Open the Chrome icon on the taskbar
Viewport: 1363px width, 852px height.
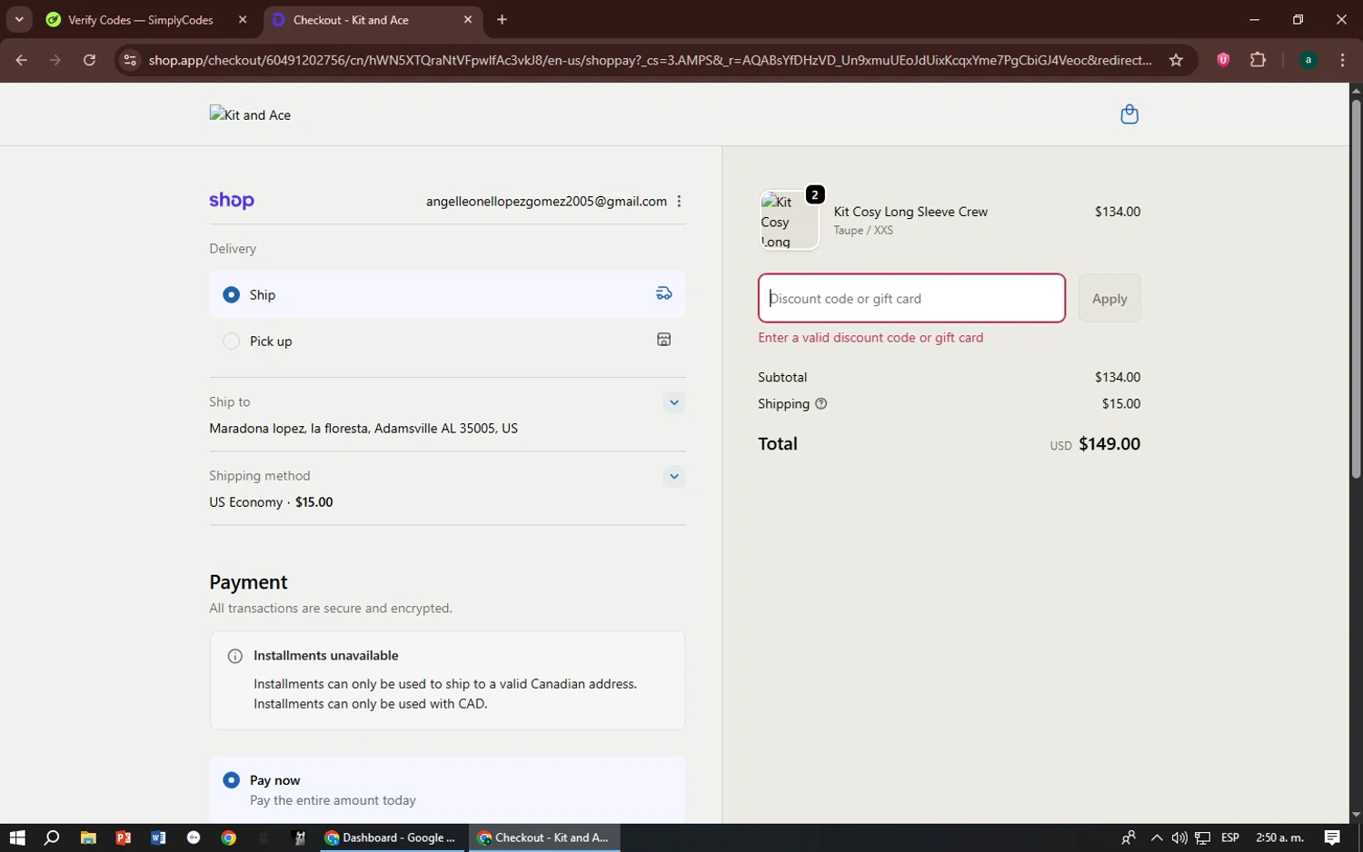(229, 837)
